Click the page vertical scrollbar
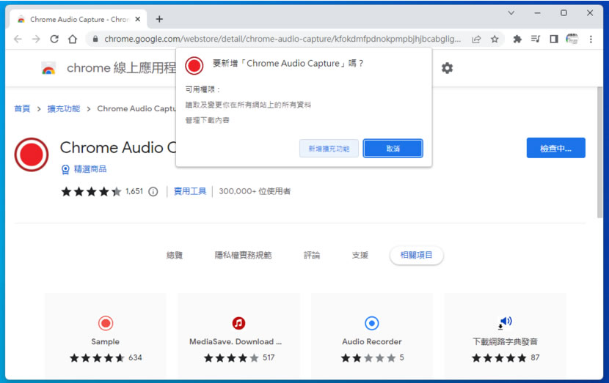 [x=600, y=152]
